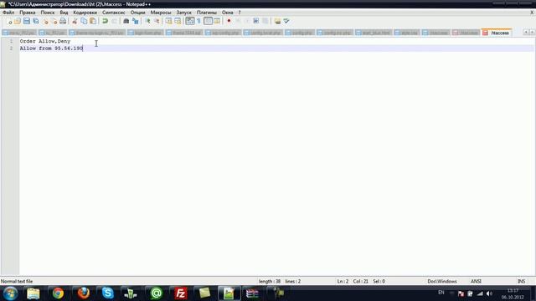Click line number 1 in margin
The width and height of the screenshot is (536, 301).
pyautogui.click(x=11, y=41)
